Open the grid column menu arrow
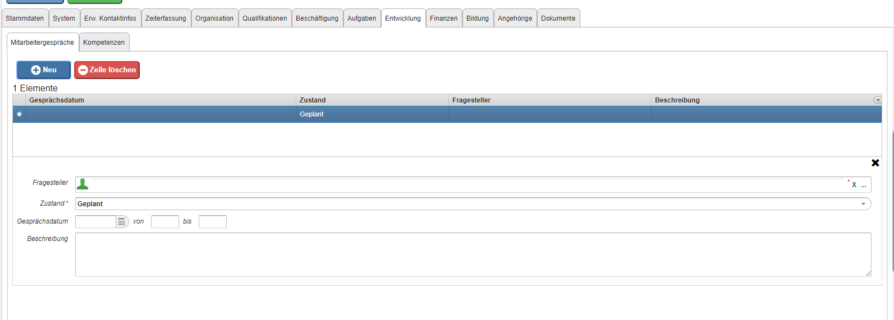This screenshot has width=894, height=320. tap(877, 100)
